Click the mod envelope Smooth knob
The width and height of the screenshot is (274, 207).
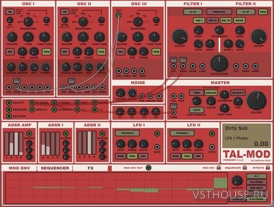coord(237,181)
